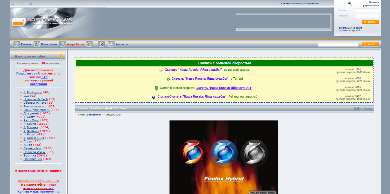
Task: Open the Обзоры Рунета category
Action: coord(35,103)
